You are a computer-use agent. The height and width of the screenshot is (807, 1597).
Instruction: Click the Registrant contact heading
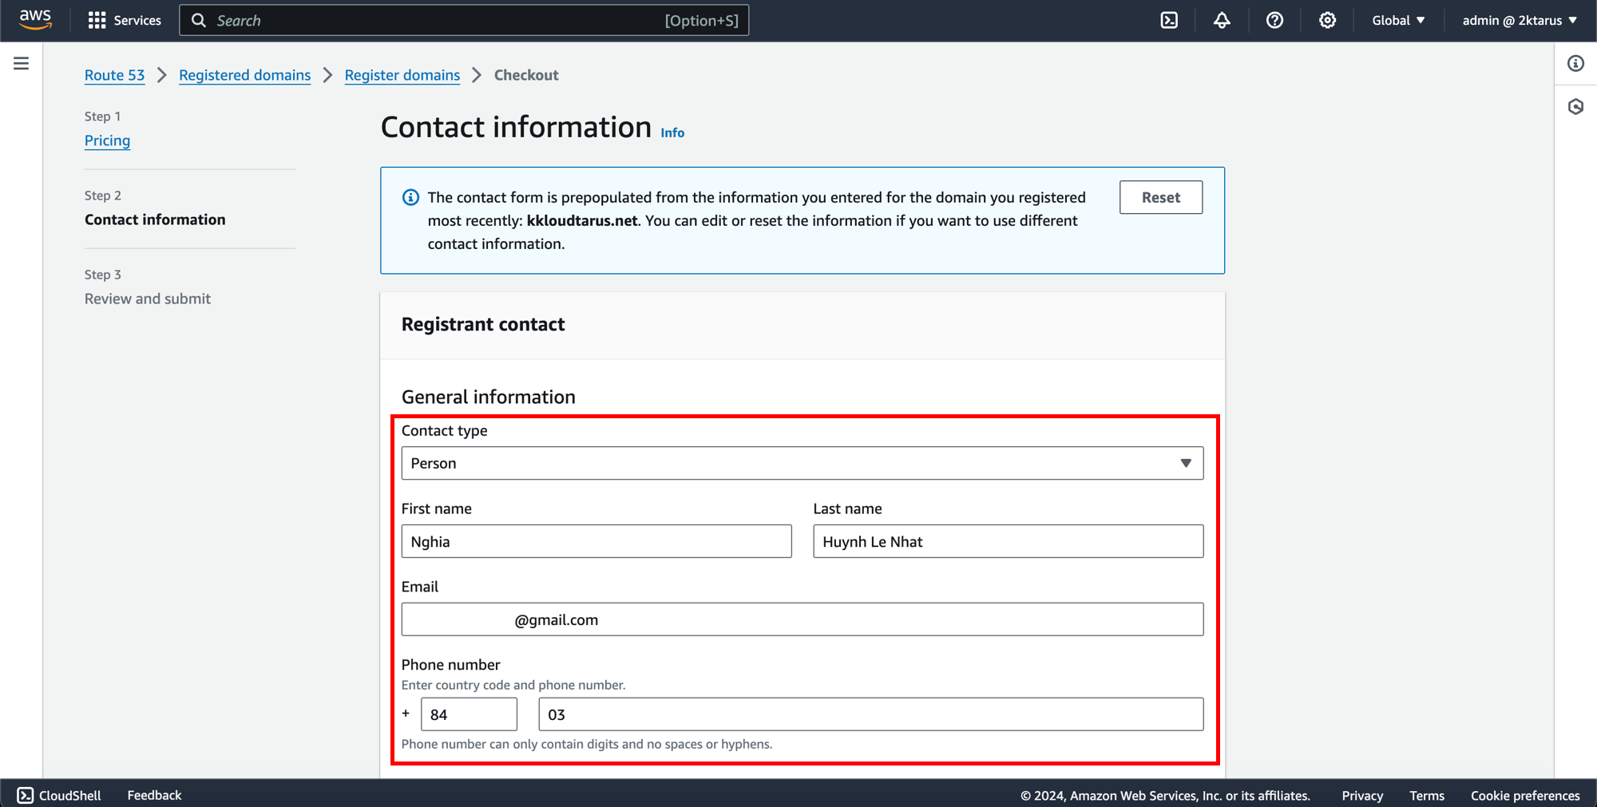click(x=483, y=324)
